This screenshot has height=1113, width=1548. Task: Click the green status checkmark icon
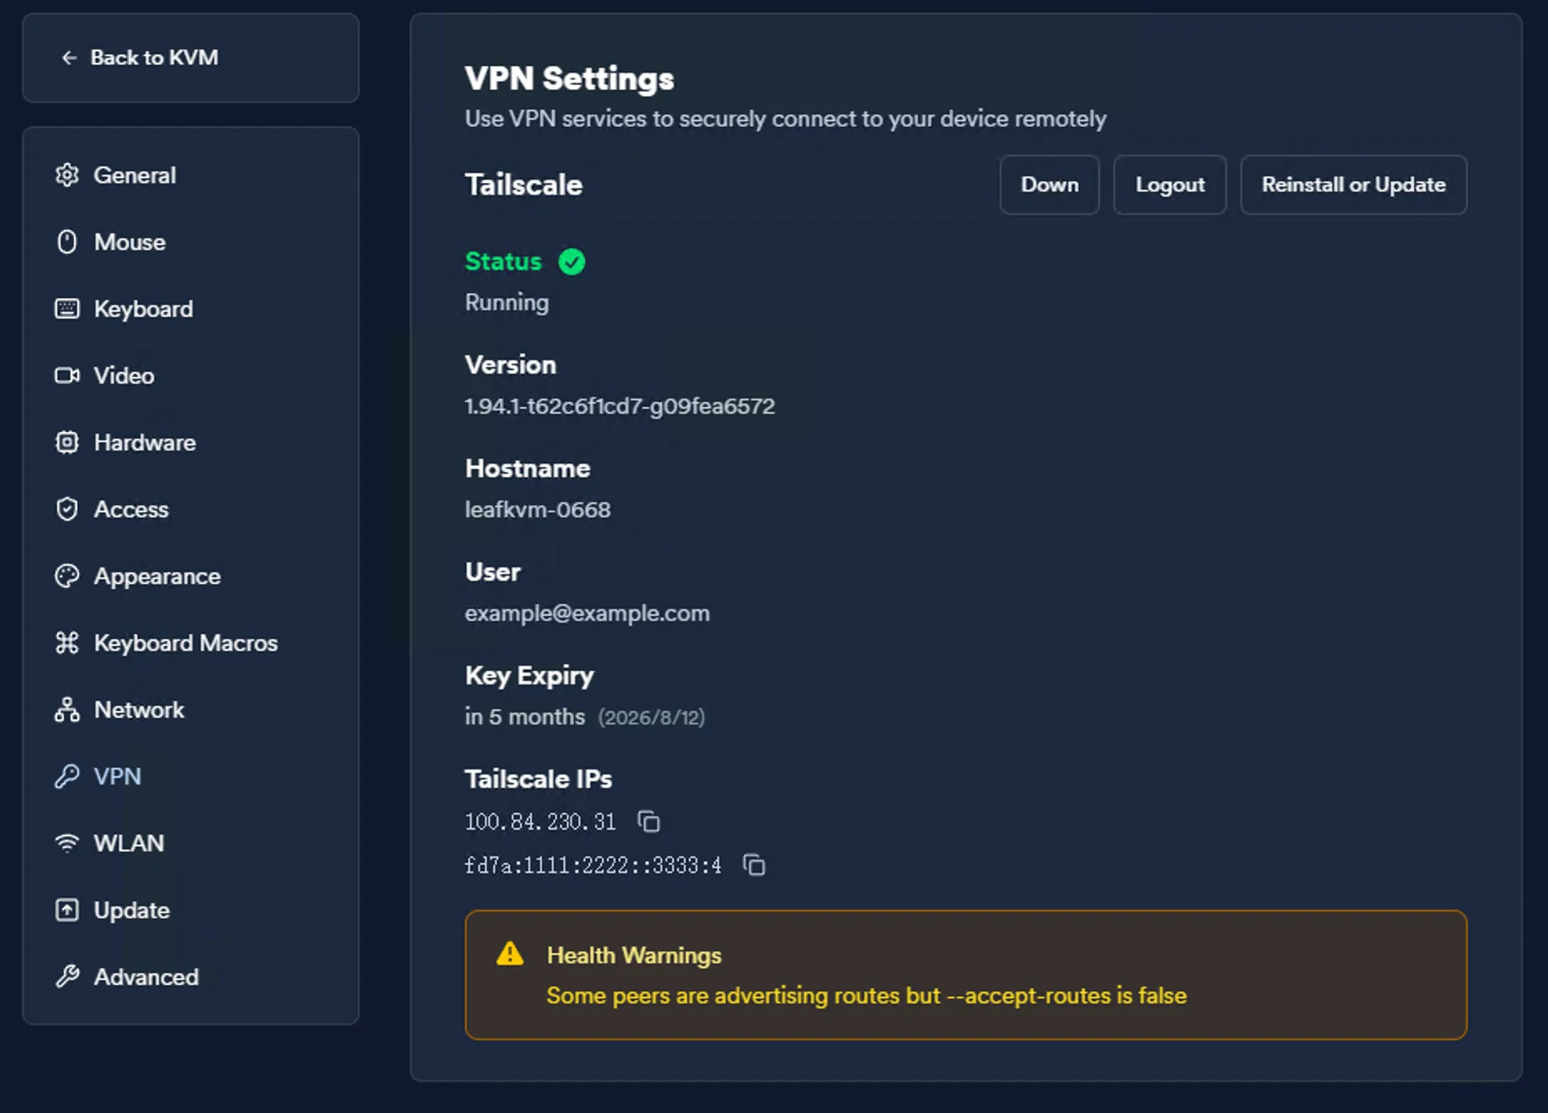click(x=572, y=262)
